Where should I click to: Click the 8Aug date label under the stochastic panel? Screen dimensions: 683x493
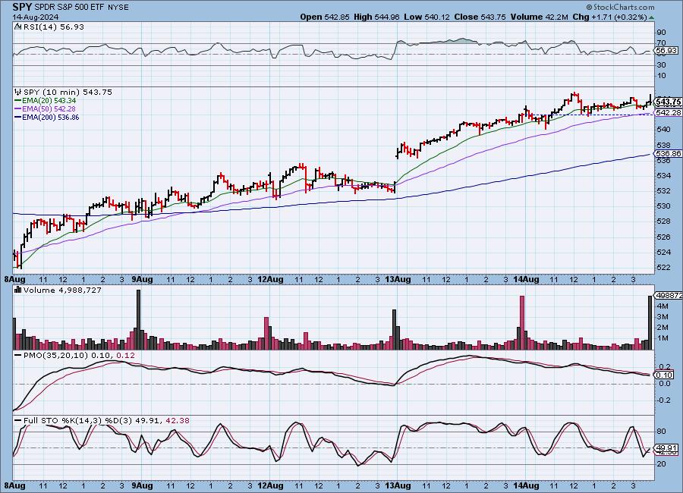[x=14, y=485]
